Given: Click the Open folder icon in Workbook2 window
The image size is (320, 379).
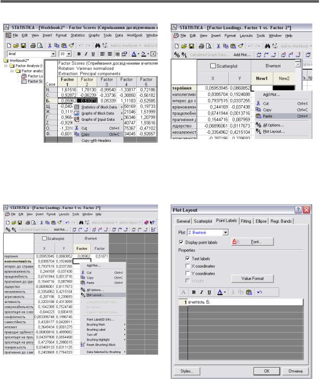Looking at the screenshot, I should click(x=16, y=45).
